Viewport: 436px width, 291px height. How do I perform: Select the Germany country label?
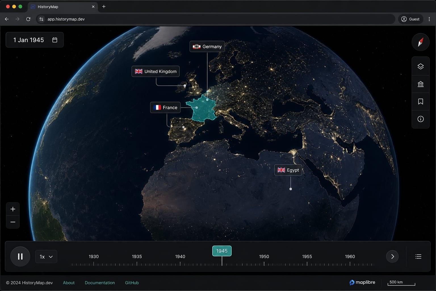click(207, 47)
